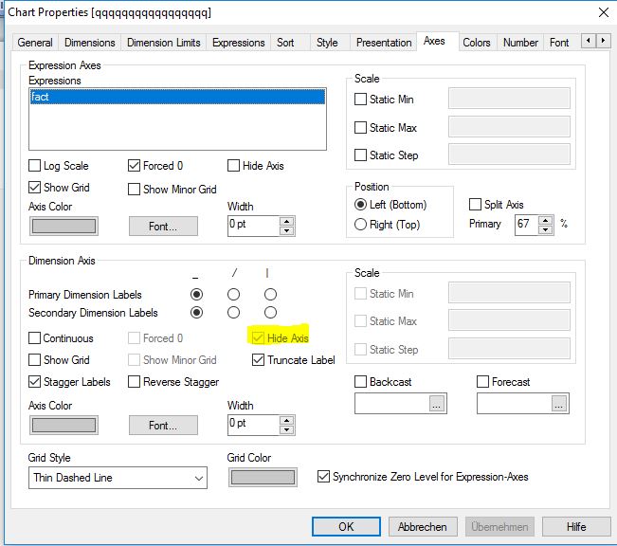617x546 pixels.
Task: Click the Hilfe button
Action: [576, 527]
